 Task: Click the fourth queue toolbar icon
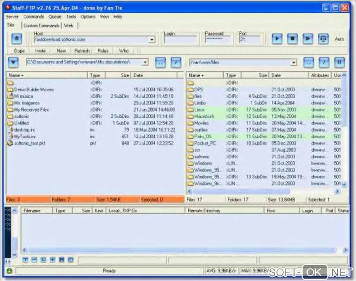click(52, 260)
